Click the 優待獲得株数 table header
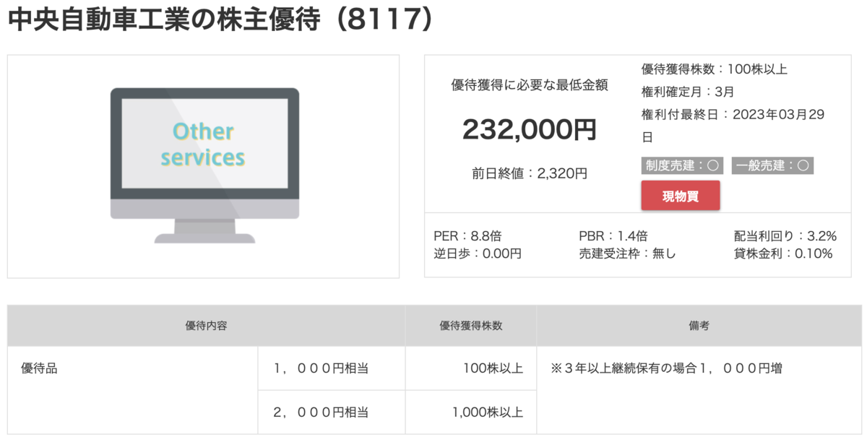The image size is (867, 442). 471,326
